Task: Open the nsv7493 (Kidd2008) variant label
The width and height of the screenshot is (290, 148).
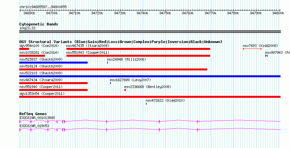Action: (x=260, y=46)
